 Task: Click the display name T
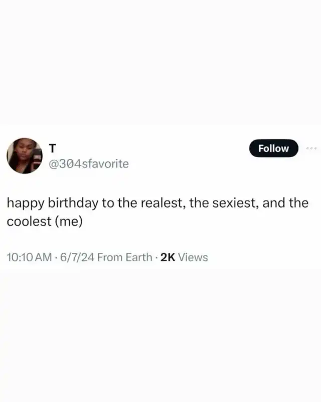52,148
